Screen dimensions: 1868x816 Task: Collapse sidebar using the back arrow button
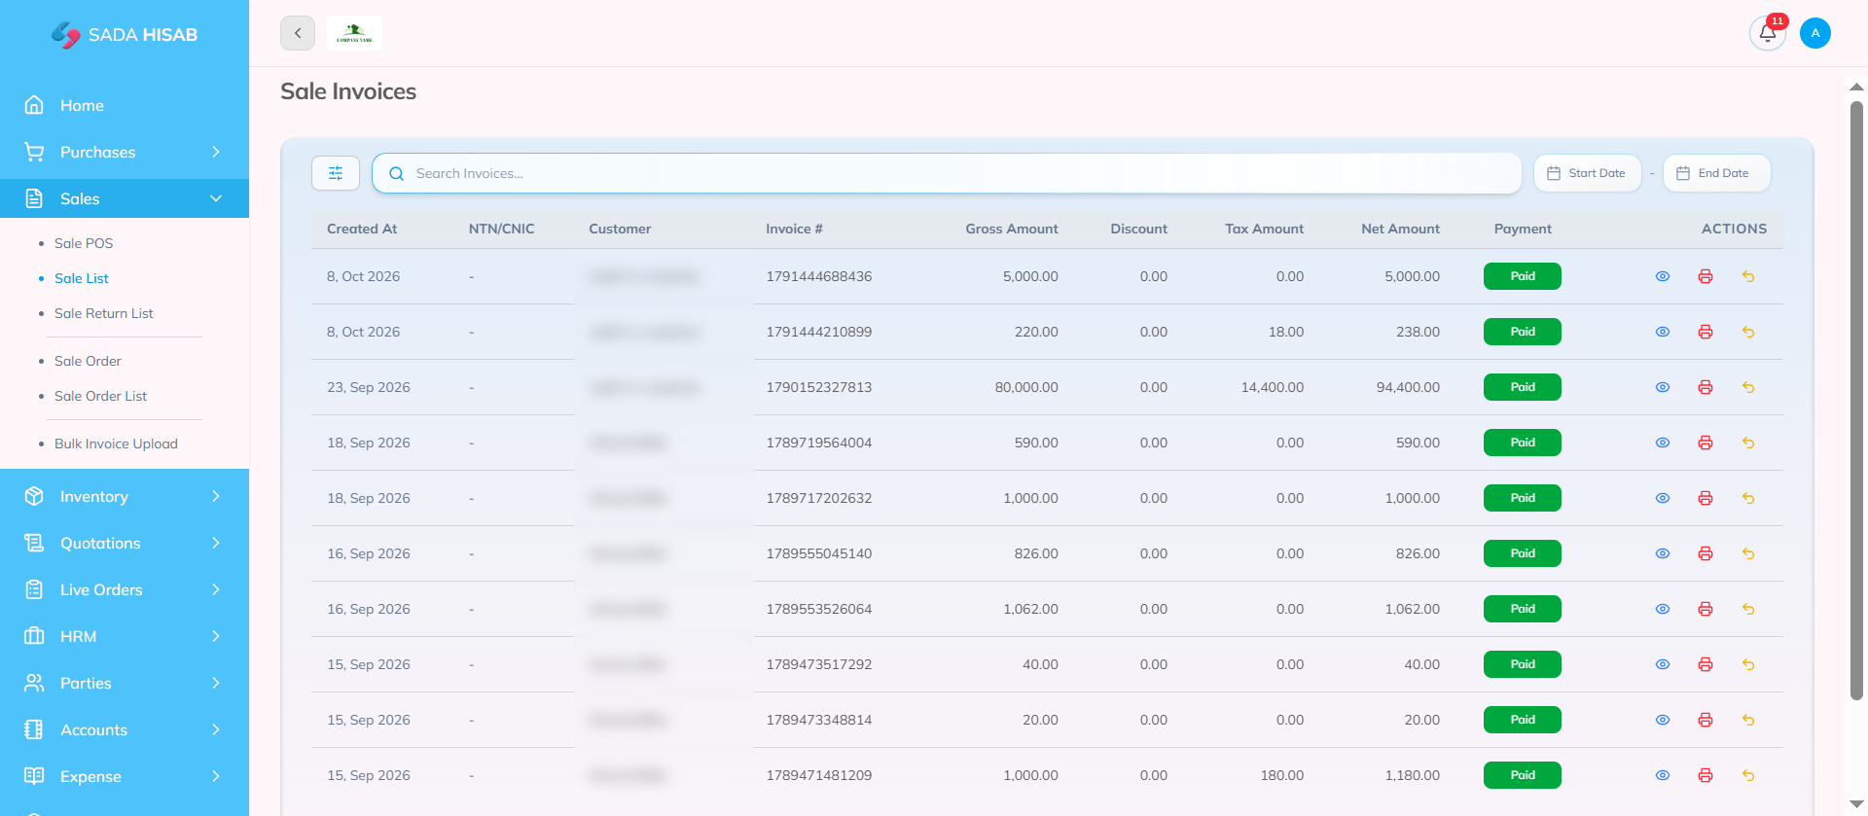pos(298,33)
